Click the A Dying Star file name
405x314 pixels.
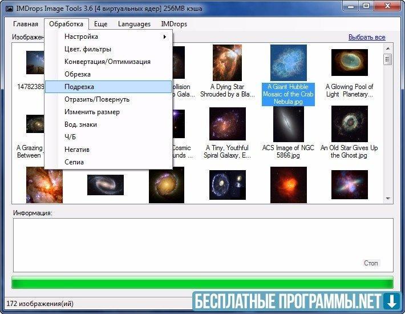coord(227,90)
